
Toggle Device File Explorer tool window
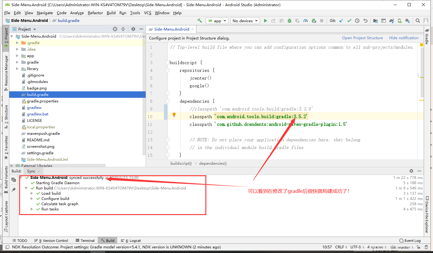(427, 214)
